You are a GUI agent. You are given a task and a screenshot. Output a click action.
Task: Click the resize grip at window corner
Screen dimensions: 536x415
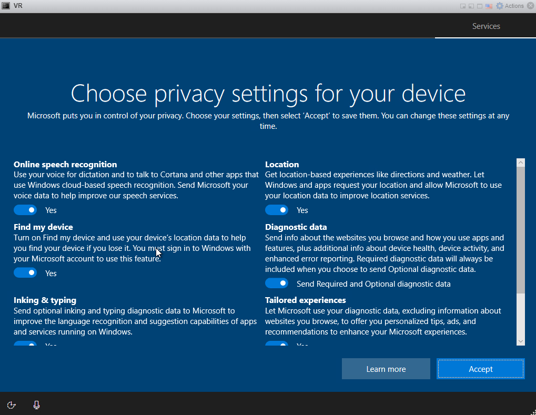click(x=533, y=412)
